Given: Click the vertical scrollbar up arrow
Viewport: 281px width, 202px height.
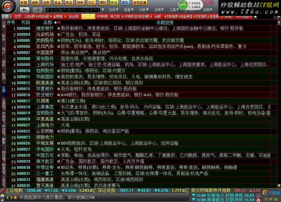Looking at the screenshot, I should 279,22.
